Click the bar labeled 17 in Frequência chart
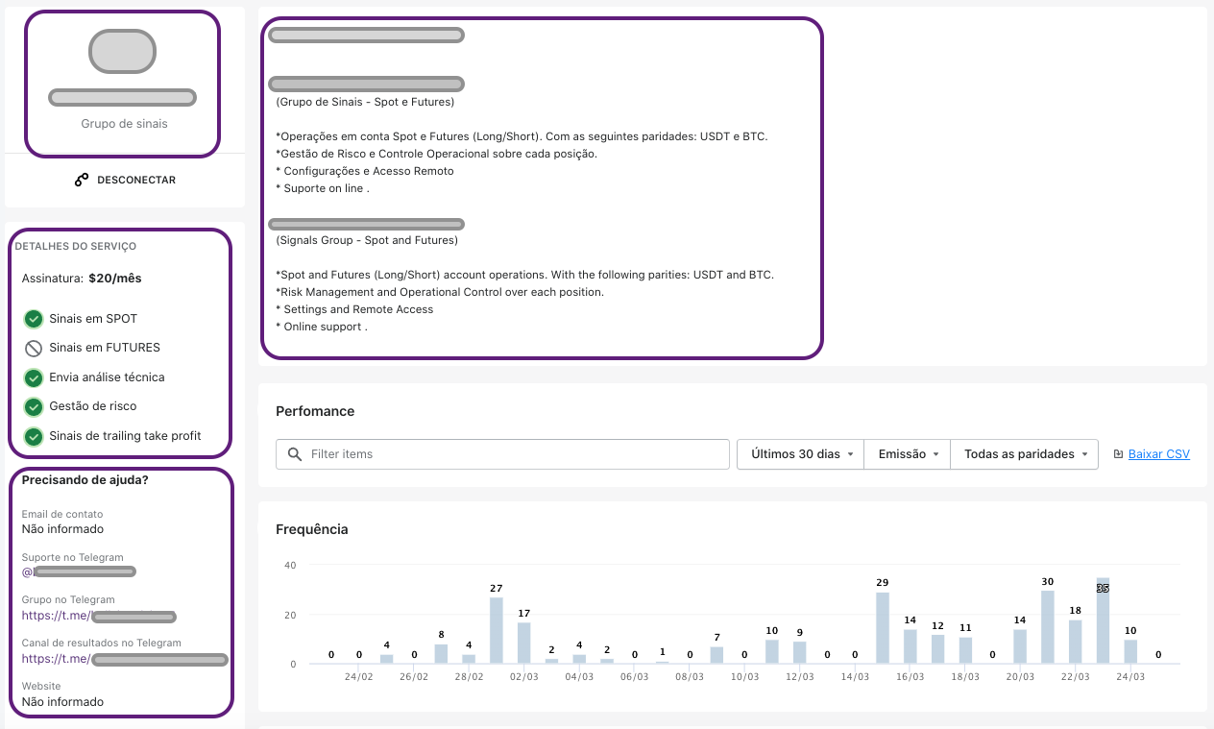Screen dimensions: 1214x729 [x=524, y=643]
